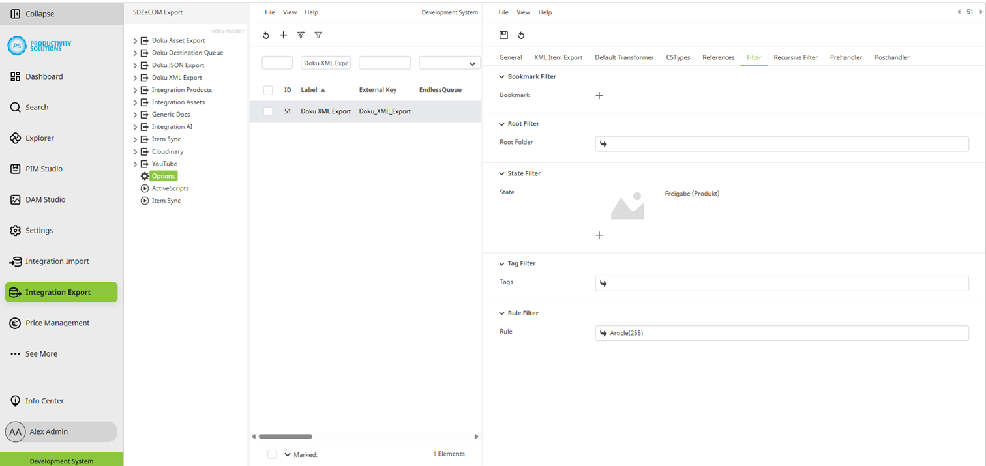Viewport: 986px width, 466px height.
Task: Open the filter funnel tool
Action: [318, 35]
